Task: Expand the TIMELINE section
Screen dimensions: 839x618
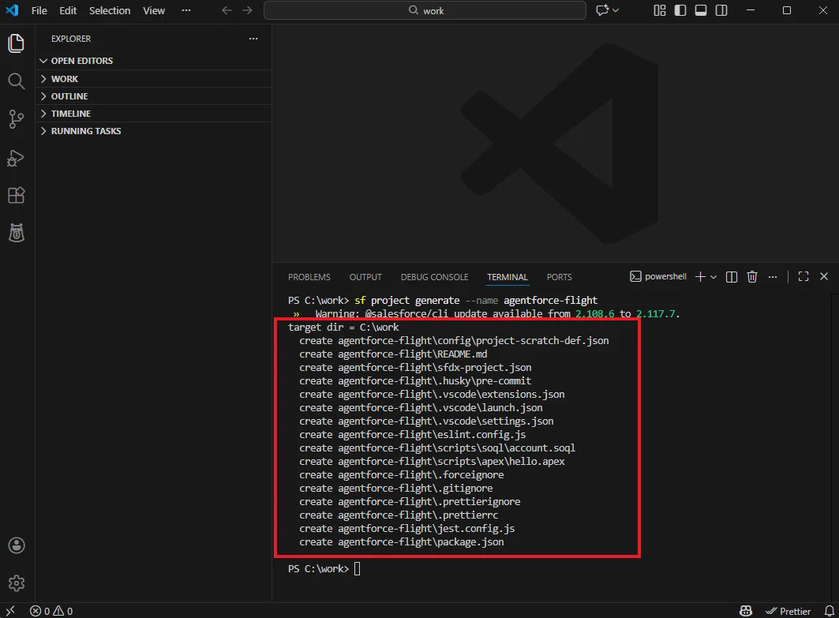Action: pos(154,114)
